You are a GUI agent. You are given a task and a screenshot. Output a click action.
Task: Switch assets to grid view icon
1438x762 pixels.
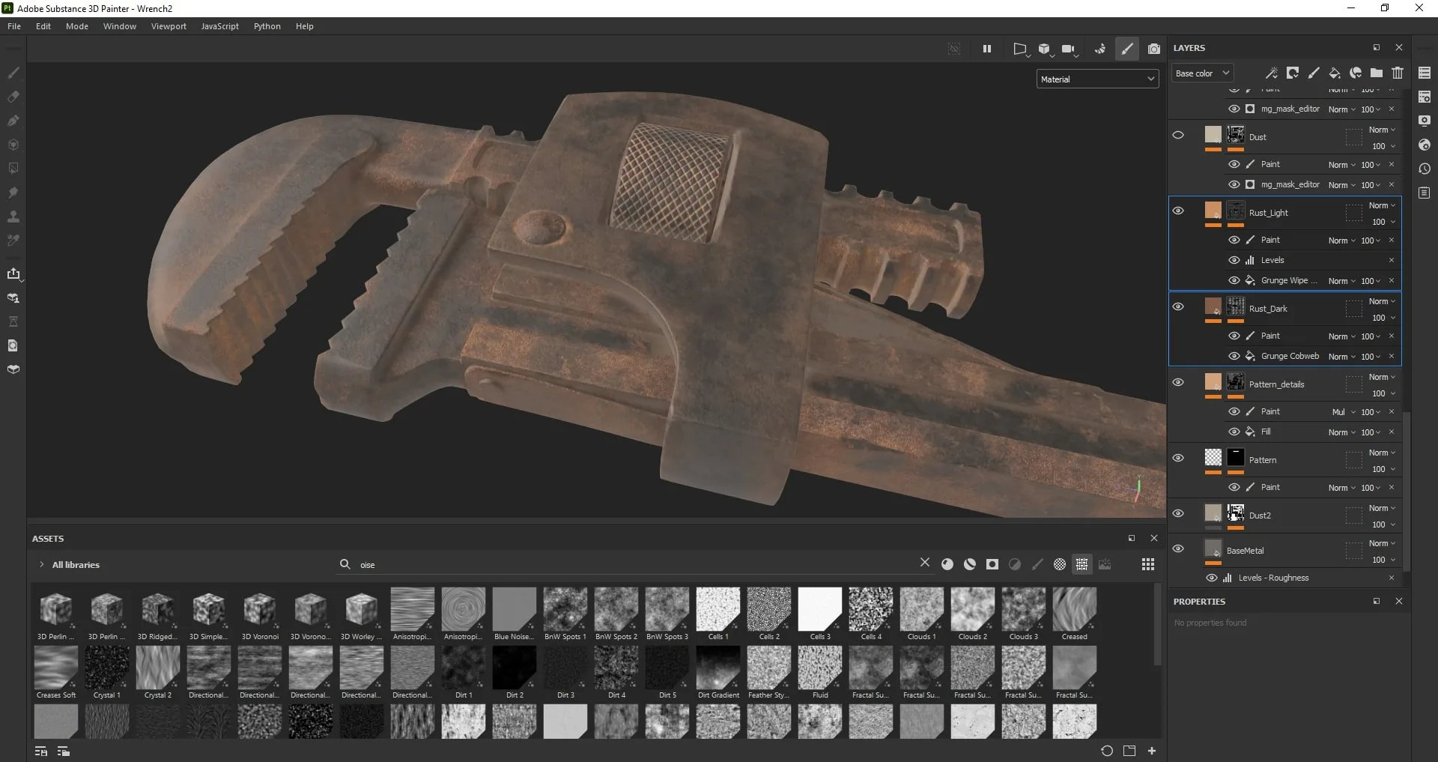1148,564
